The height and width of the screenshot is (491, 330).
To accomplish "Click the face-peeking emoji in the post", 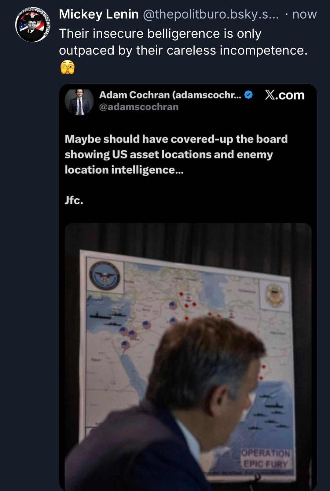I will coord(67,67).
